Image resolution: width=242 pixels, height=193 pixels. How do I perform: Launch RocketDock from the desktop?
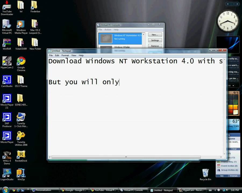[x=21, y=156]
